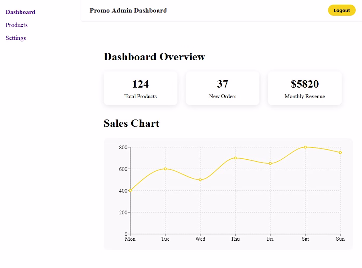Click the Wed x-axis label
This screenshot has width=362, height=268.
pos(200,239)
